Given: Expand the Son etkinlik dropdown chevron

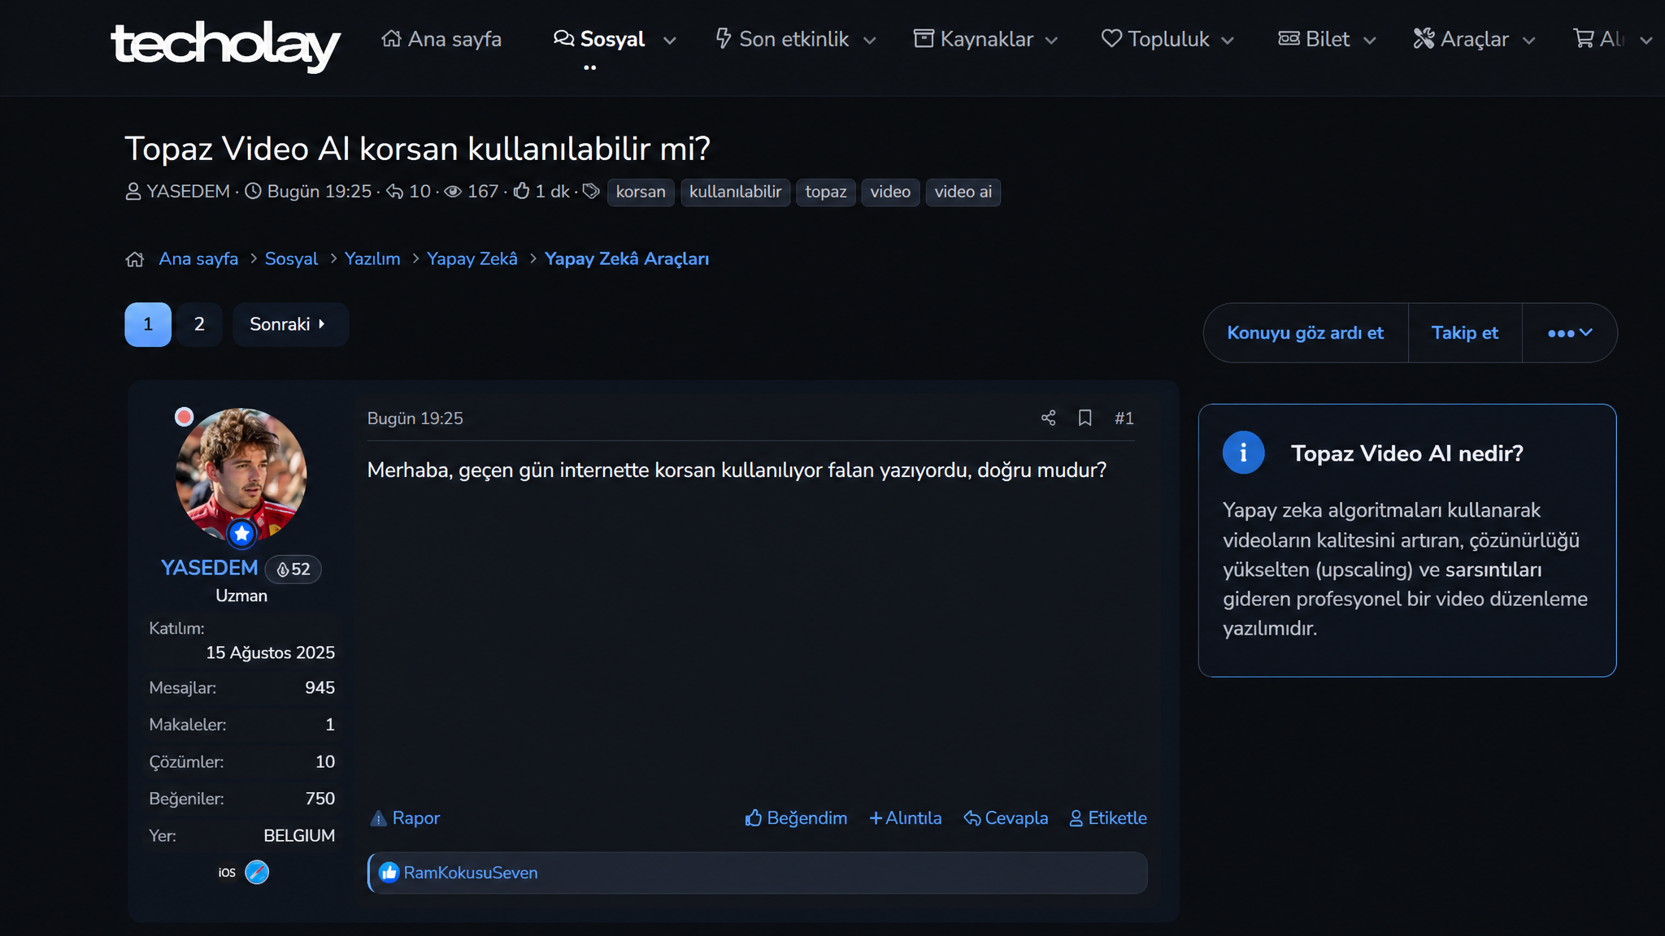Looking at the screenshot, I should click(869, 40).
